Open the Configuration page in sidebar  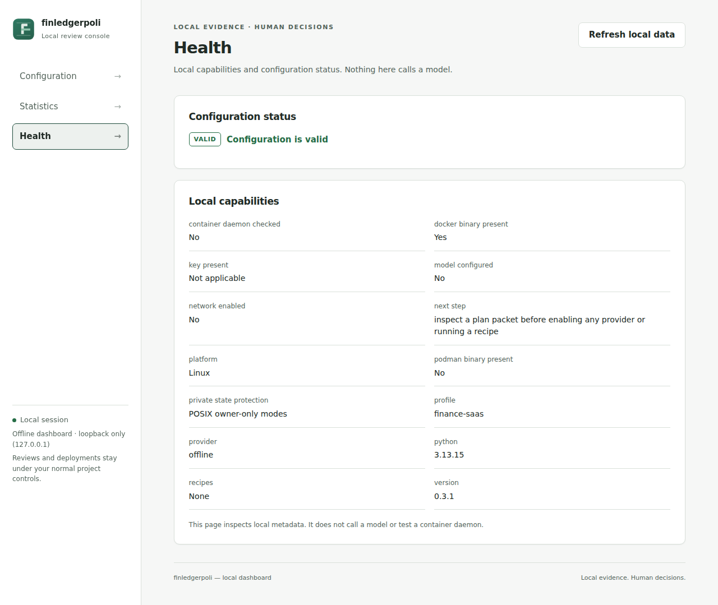(70, 76)
